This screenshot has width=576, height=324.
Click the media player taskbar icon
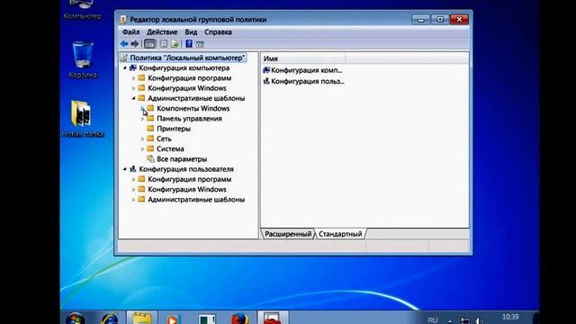(173, 319)
